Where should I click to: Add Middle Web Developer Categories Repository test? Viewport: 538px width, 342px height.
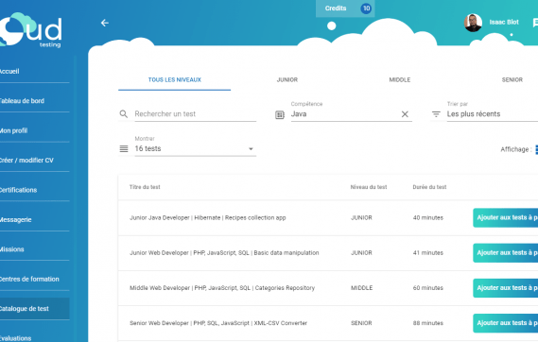click(506, 288)
